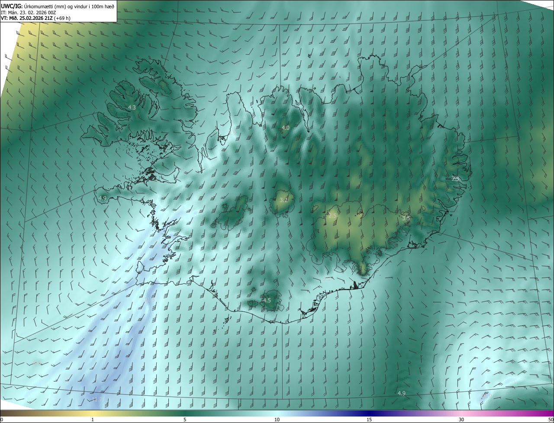Click the 4.9 value over the southeast ocean
554x423 pixels.
pyautogui.click(x=402, y=393)
